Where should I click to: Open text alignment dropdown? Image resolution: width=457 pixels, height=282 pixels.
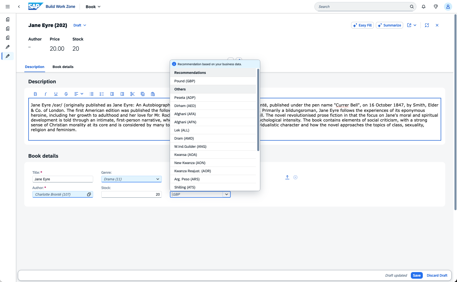click(x=79, y=94)
